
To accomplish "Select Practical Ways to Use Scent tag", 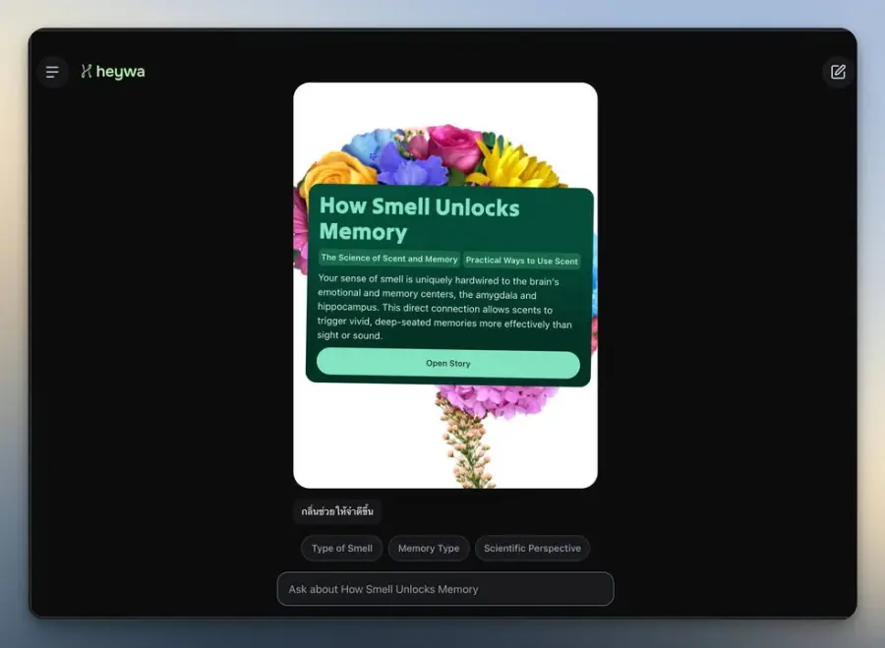I will coord(521,261).
